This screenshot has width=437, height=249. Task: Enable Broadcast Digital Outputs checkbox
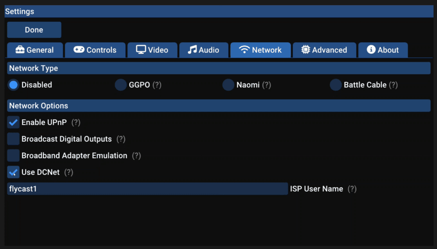point(14,139)
